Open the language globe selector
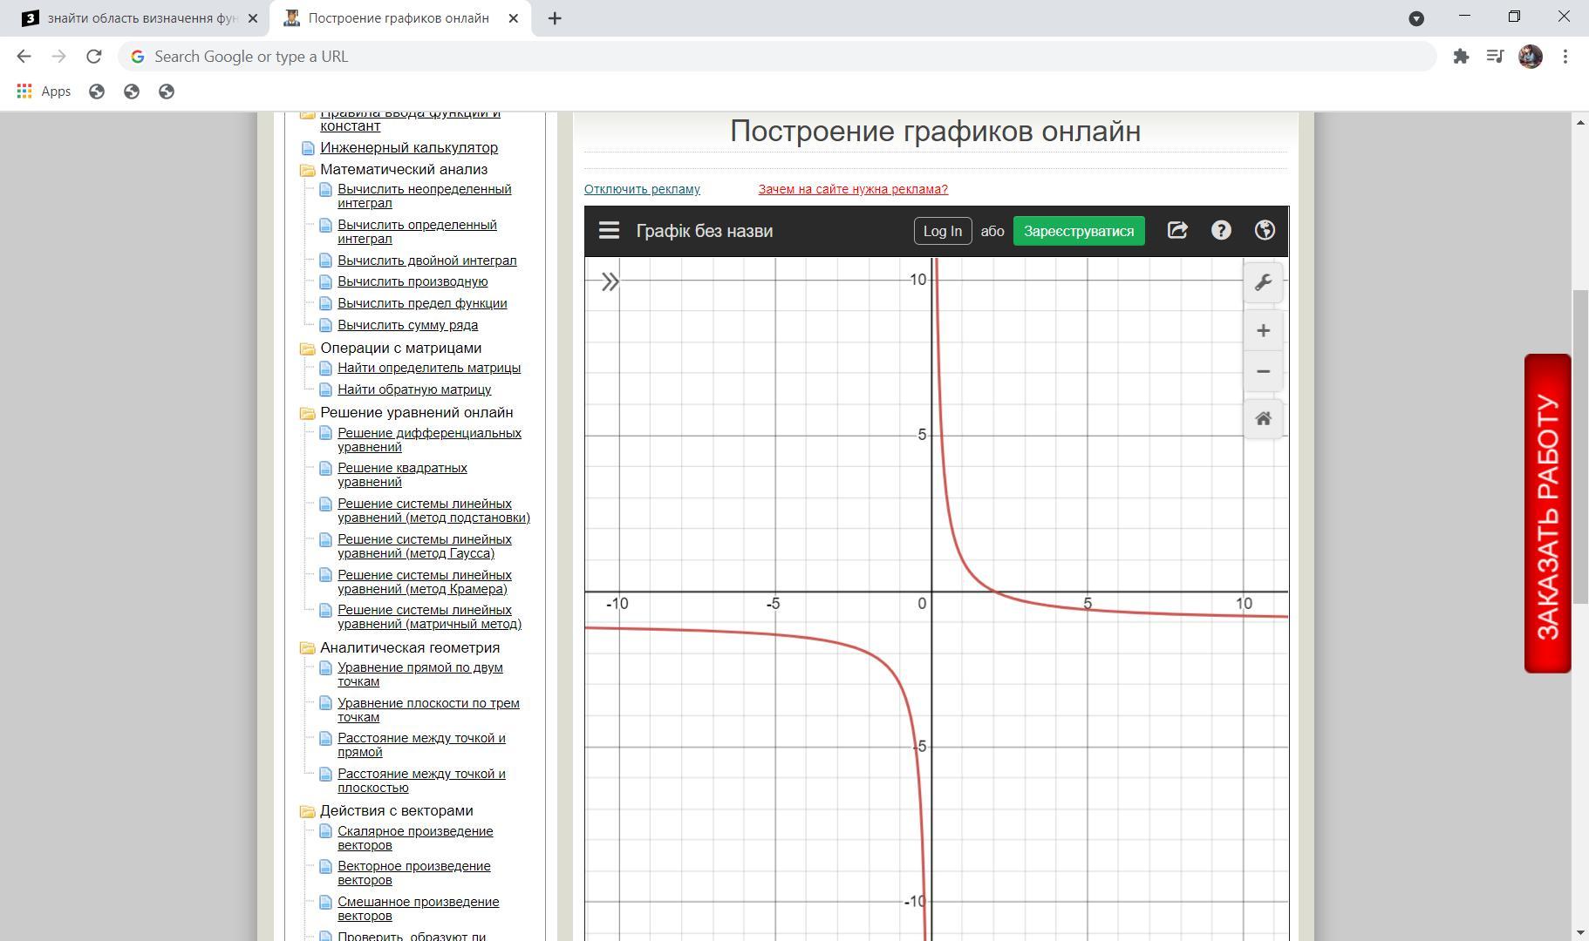Screen dimensions: 1589x941 pyautogui.click(x=1265, y=231)
